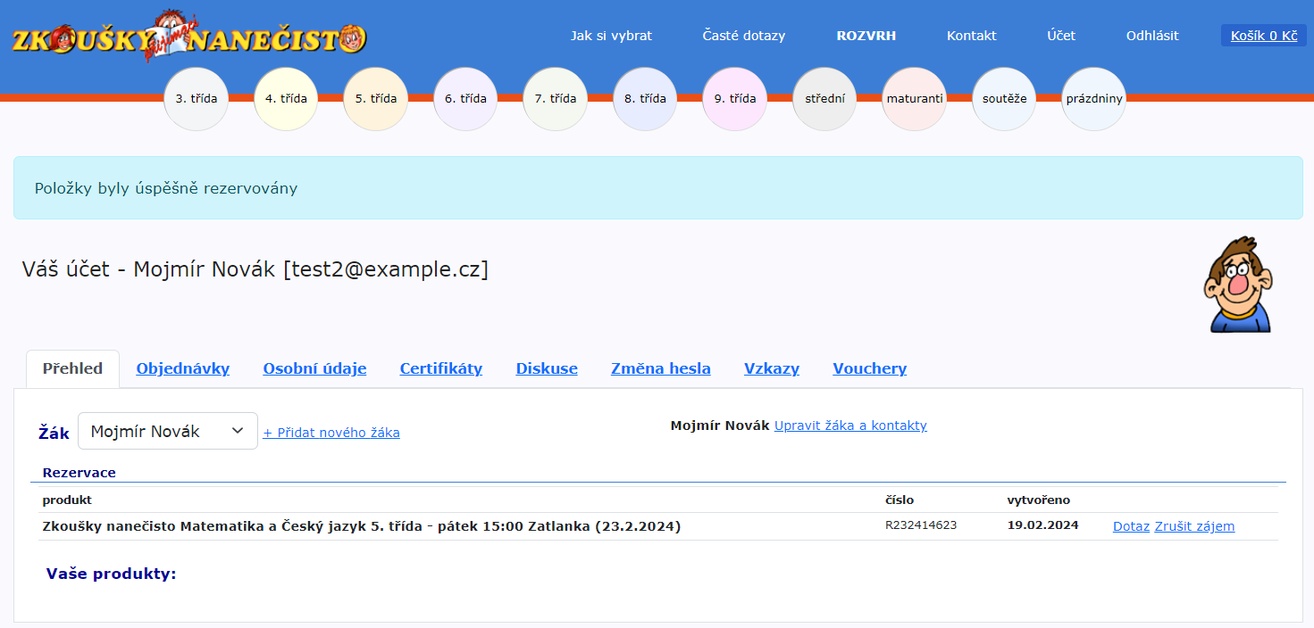Screen dimensions: 1314x628
Task: Go to the maturanti round badge
Action: [914, 99]
